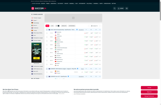Click the Login button
This screenshot has height=105, width=161.
pyautogui.click(x=120, y=9)
